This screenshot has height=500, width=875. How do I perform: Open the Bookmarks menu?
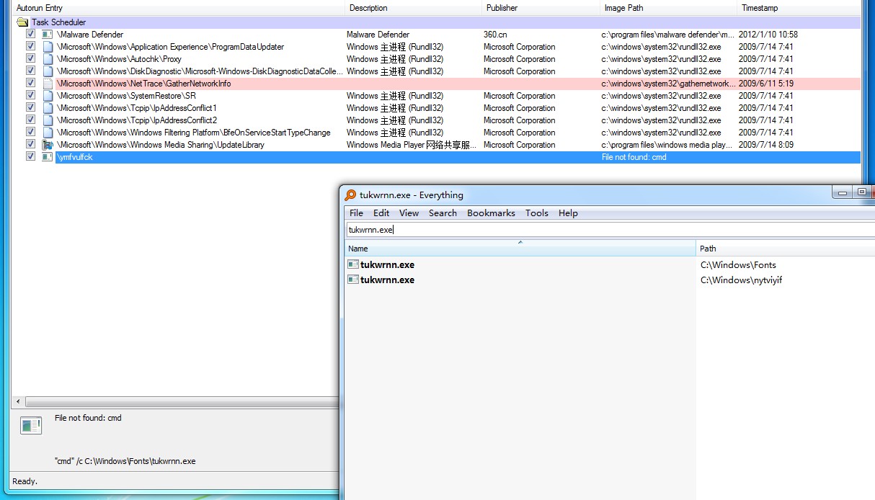pyautogui.click(x=491, y=213)
